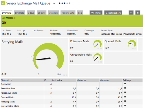Image resolution: width=143 pixels, height=109 pixels.
Task: Click the Uptime value 100,0000%
Action: (x=55, y=34)
